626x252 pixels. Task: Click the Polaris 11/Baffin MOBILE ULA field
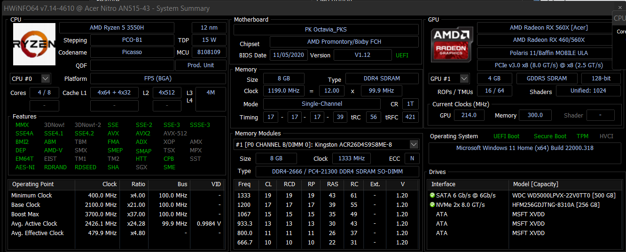(548, 53)
